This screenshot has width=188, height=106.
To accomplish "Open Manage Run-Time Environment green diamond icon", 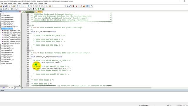I will [38, 9].
